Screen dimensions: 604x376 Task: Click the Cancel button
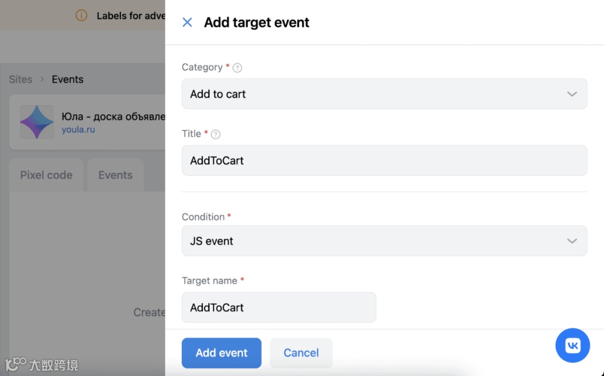[x=301, y=353]
